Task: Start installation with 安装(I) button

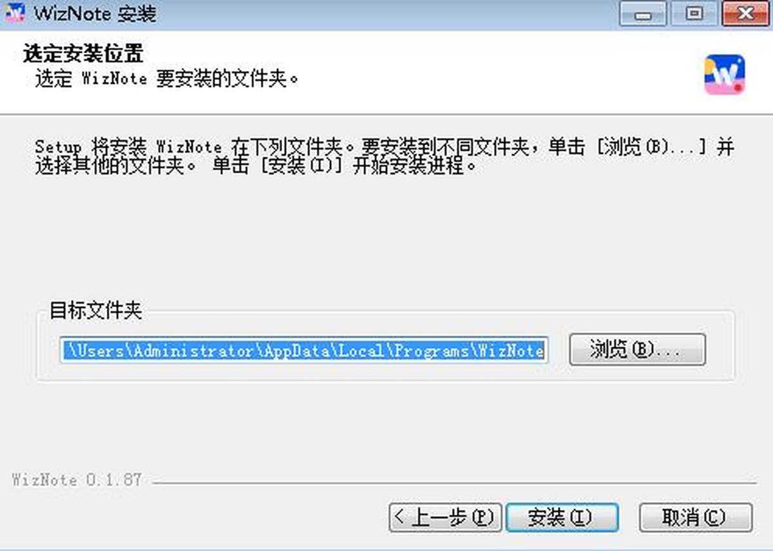Action: coord(562,517)
